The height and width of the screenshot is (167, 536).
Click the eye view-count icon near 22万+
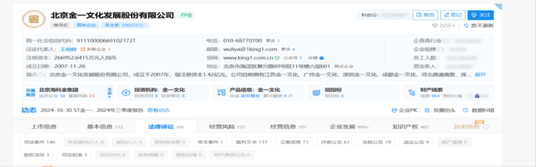tap(435, 25)
